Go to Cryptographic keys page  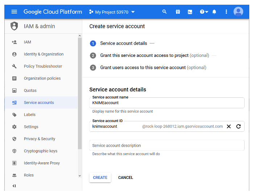point(41,151)
